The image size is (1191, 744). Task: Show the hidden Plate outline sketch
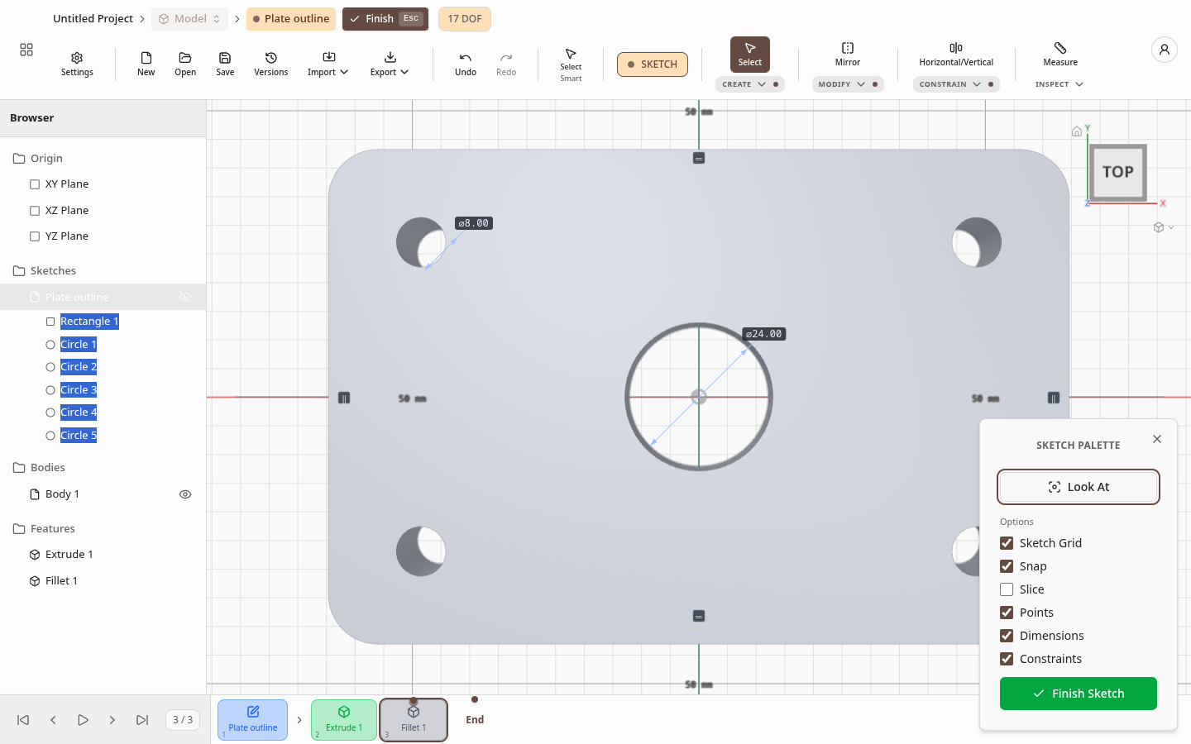[x=185, y=297]
